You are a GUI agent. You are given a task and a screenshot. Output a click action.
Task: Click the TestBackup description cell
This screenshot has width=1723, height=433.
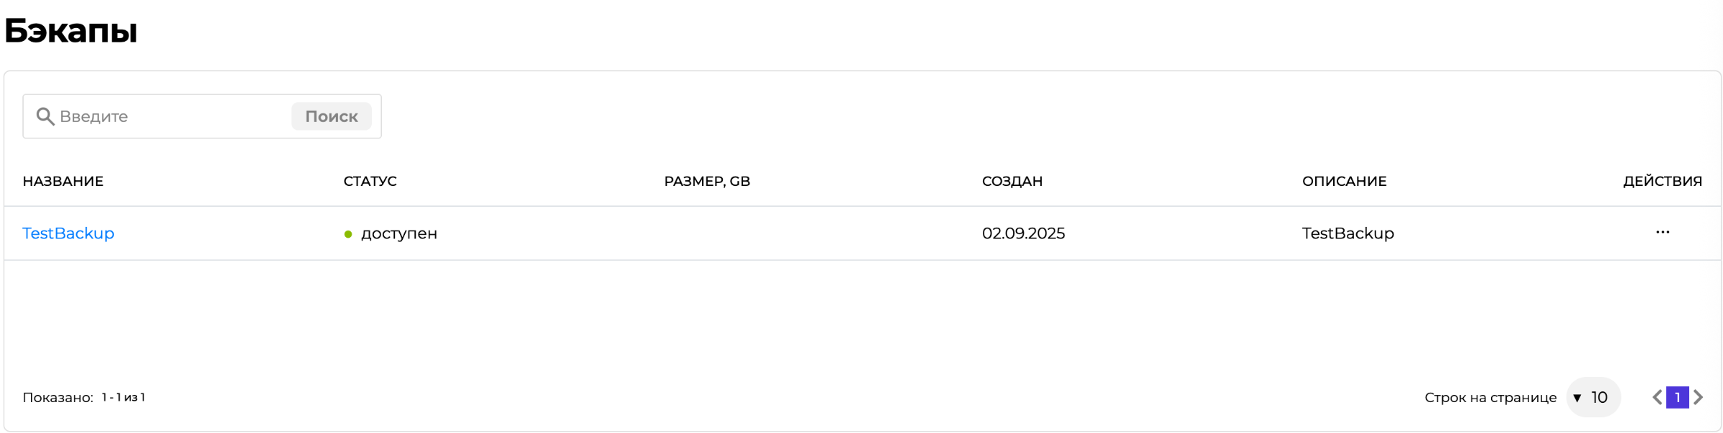1348,233
